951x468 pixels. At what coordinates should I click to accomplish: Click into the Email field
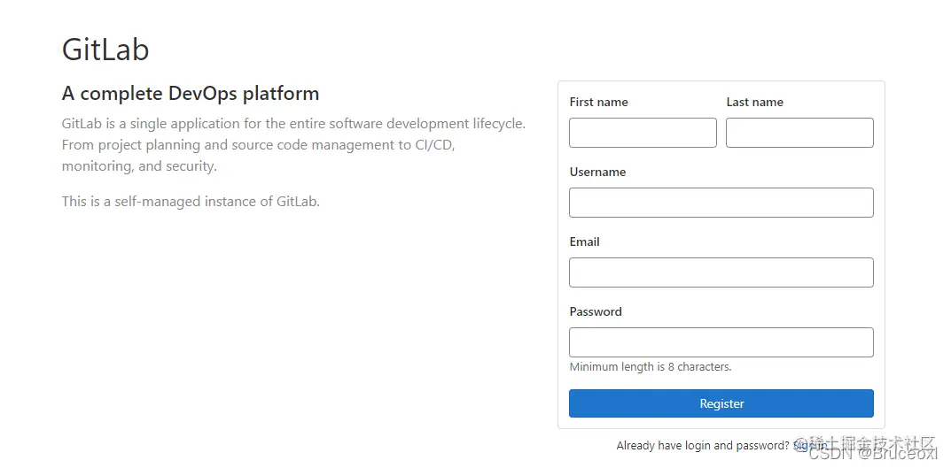pos(721,272)
